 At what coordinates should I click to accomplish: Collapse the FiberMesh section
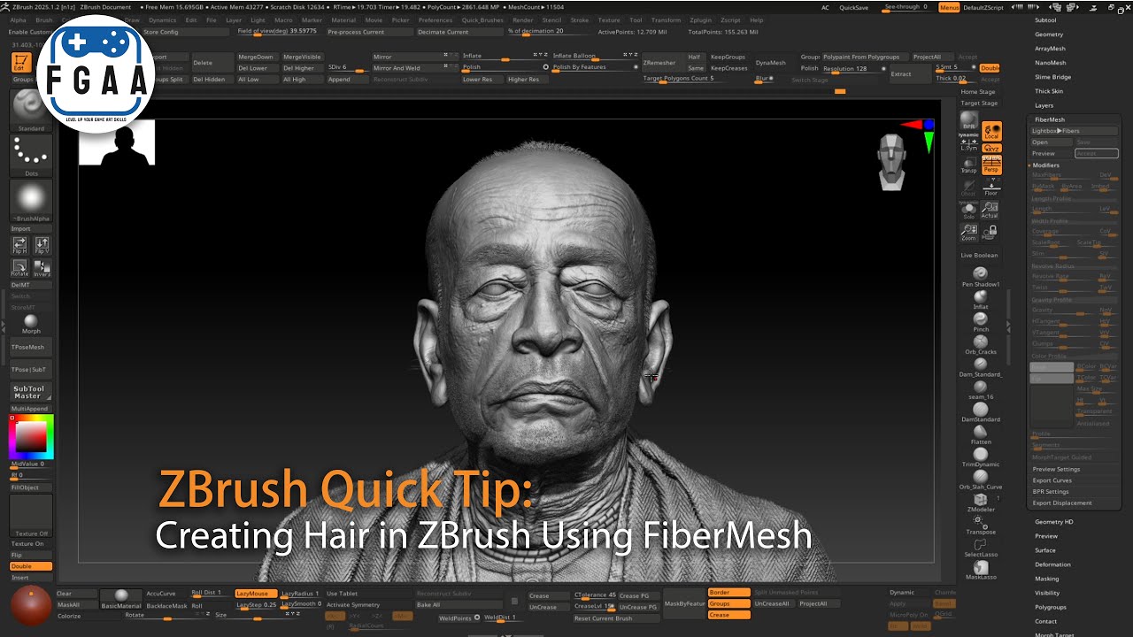(x=1050, y=119)
